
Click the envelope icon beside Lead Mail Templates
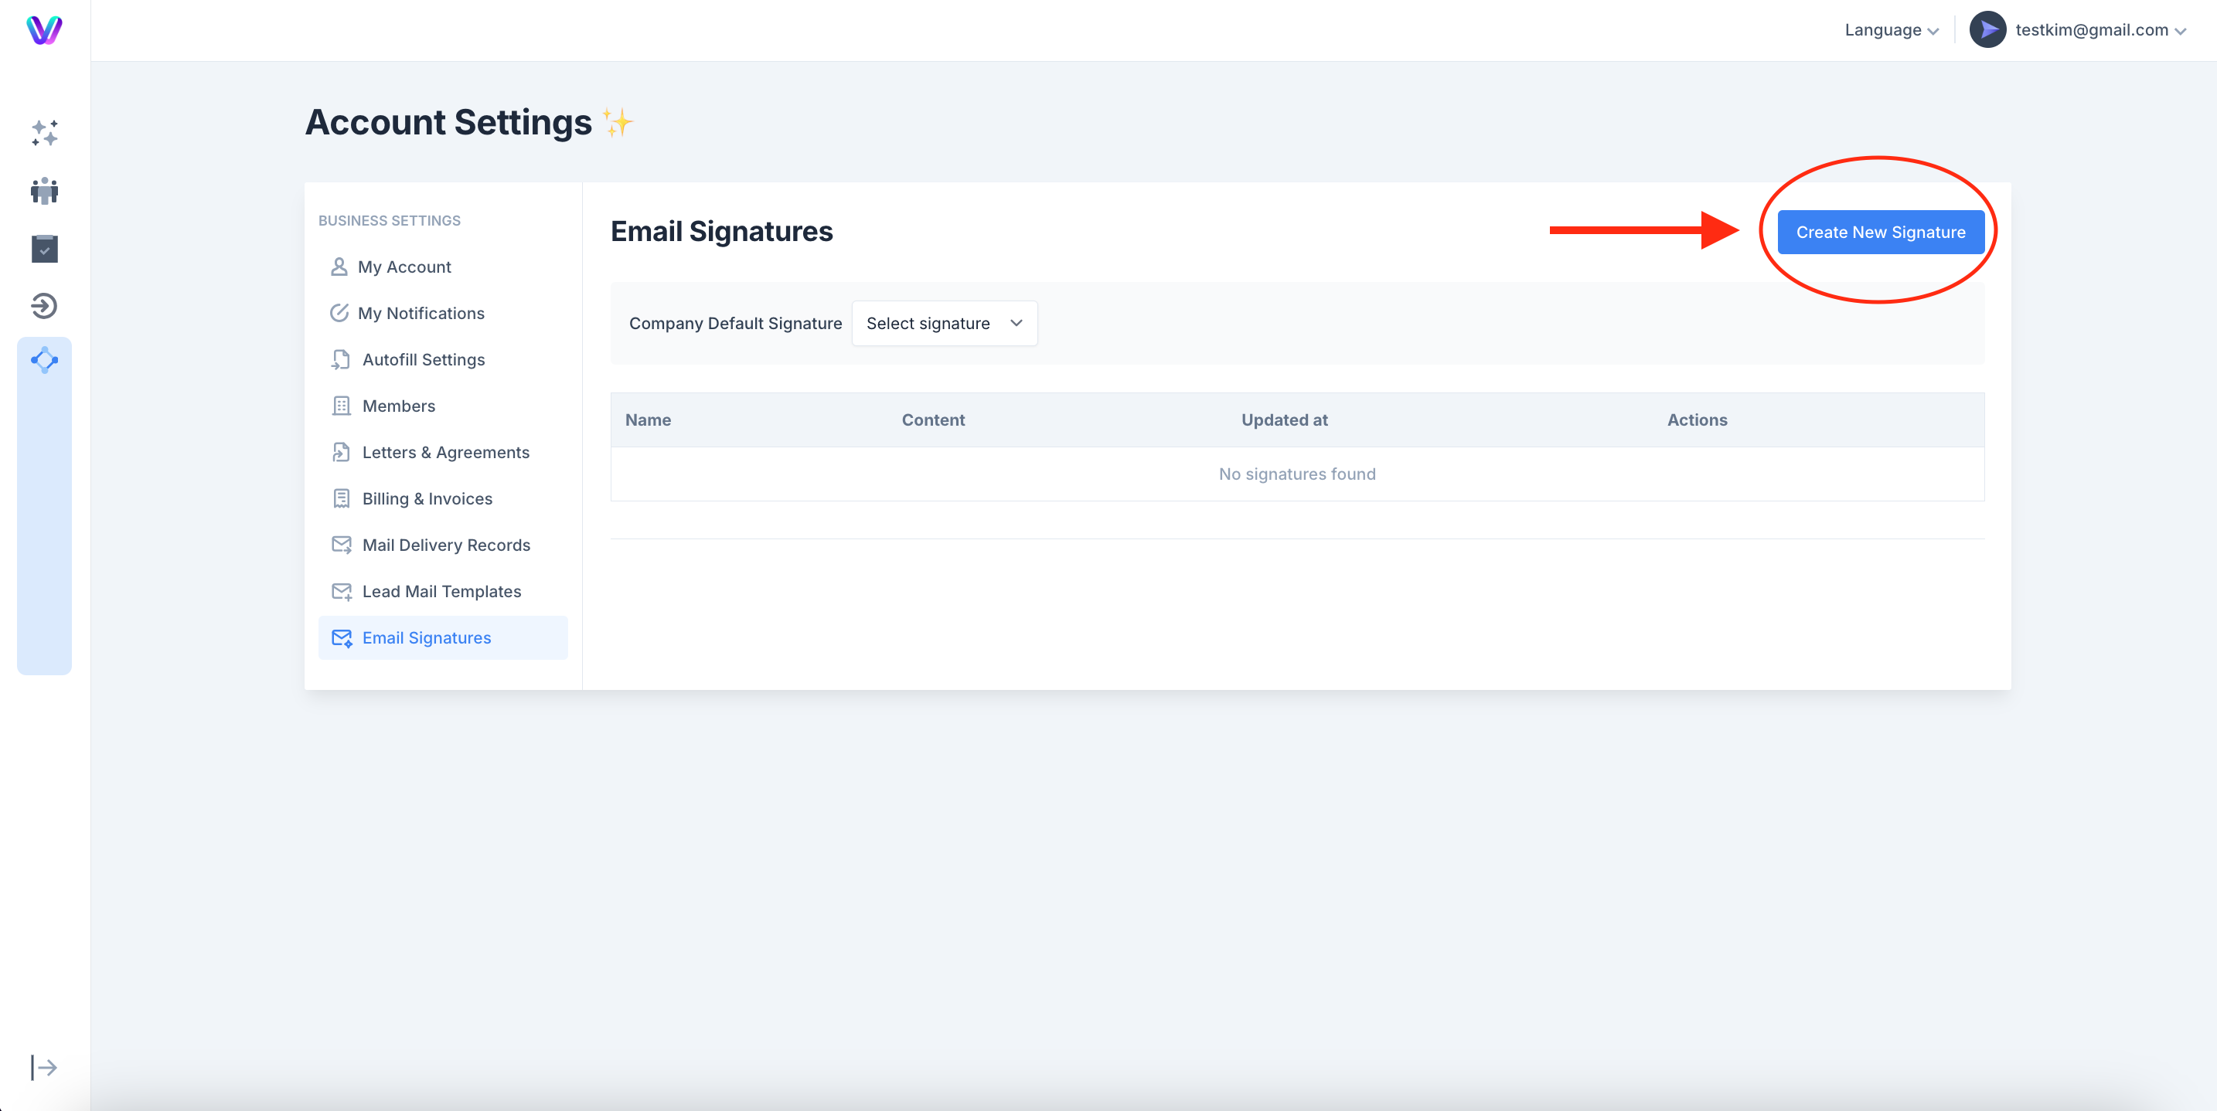[341, 592]
